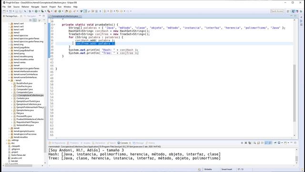305x172 pixels.
Task: Click the Clear Console icon
Action: tap(254, 143)
